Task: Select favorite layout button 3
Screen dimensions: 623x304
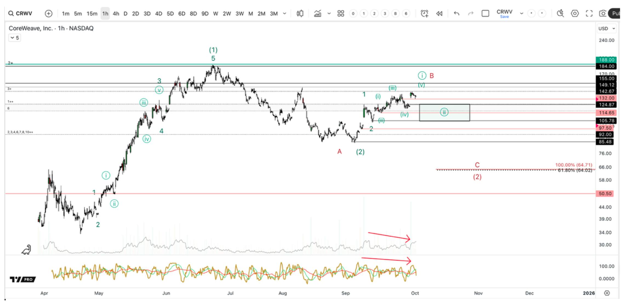Action: pos(385,13)
